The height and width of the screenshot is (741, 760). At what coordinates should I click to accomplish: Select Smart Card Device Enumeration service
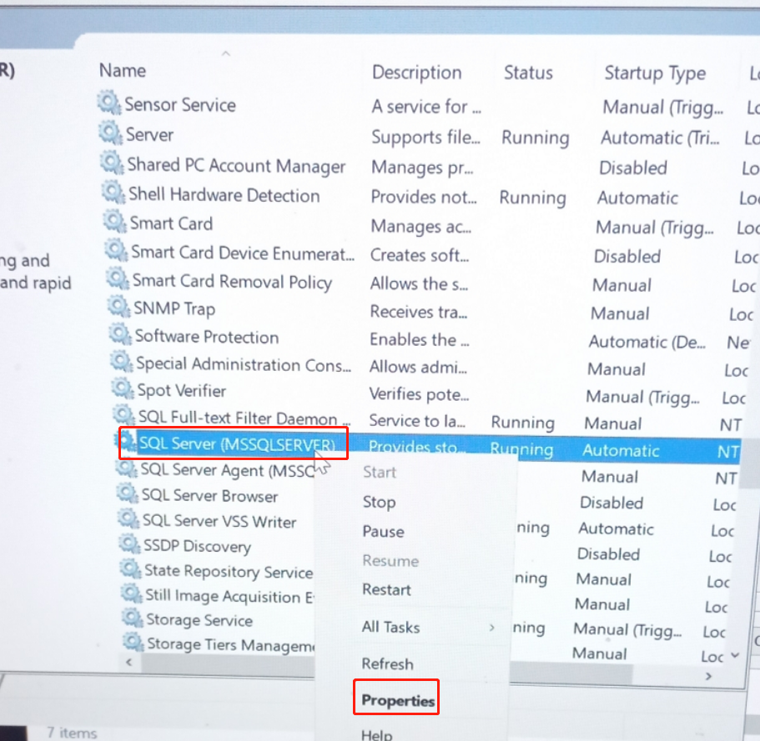243,253
